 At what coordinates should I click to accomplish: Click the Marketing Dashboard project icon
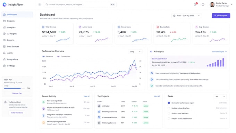pyautogui.click(x=99, y=111)
